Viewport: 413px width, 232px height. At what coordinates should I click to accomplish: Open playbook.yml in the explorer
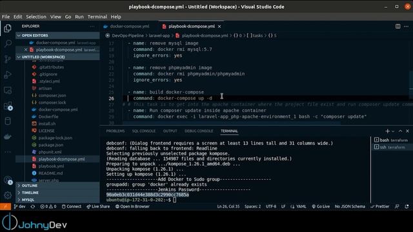tap(51, 166)
